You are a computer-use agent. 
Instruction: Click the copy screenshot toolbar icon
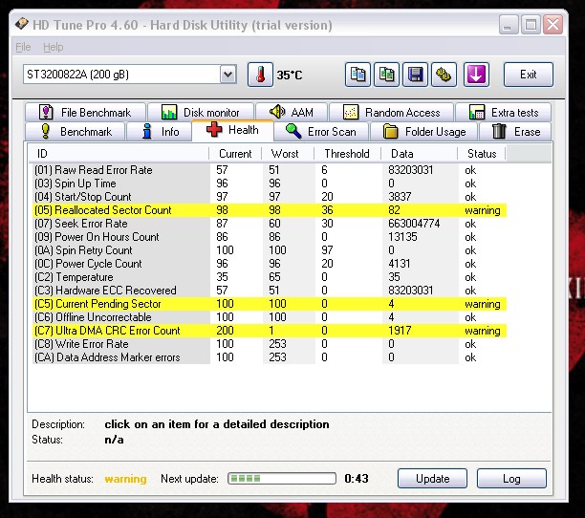point(386,75)
